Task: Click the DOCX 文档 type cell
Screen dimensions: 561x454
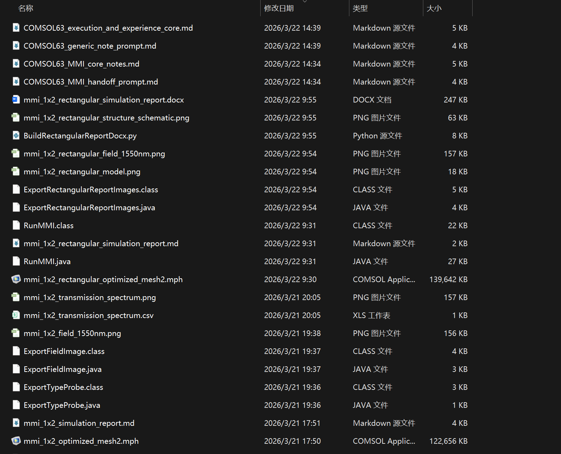Action: coord(372,100)
